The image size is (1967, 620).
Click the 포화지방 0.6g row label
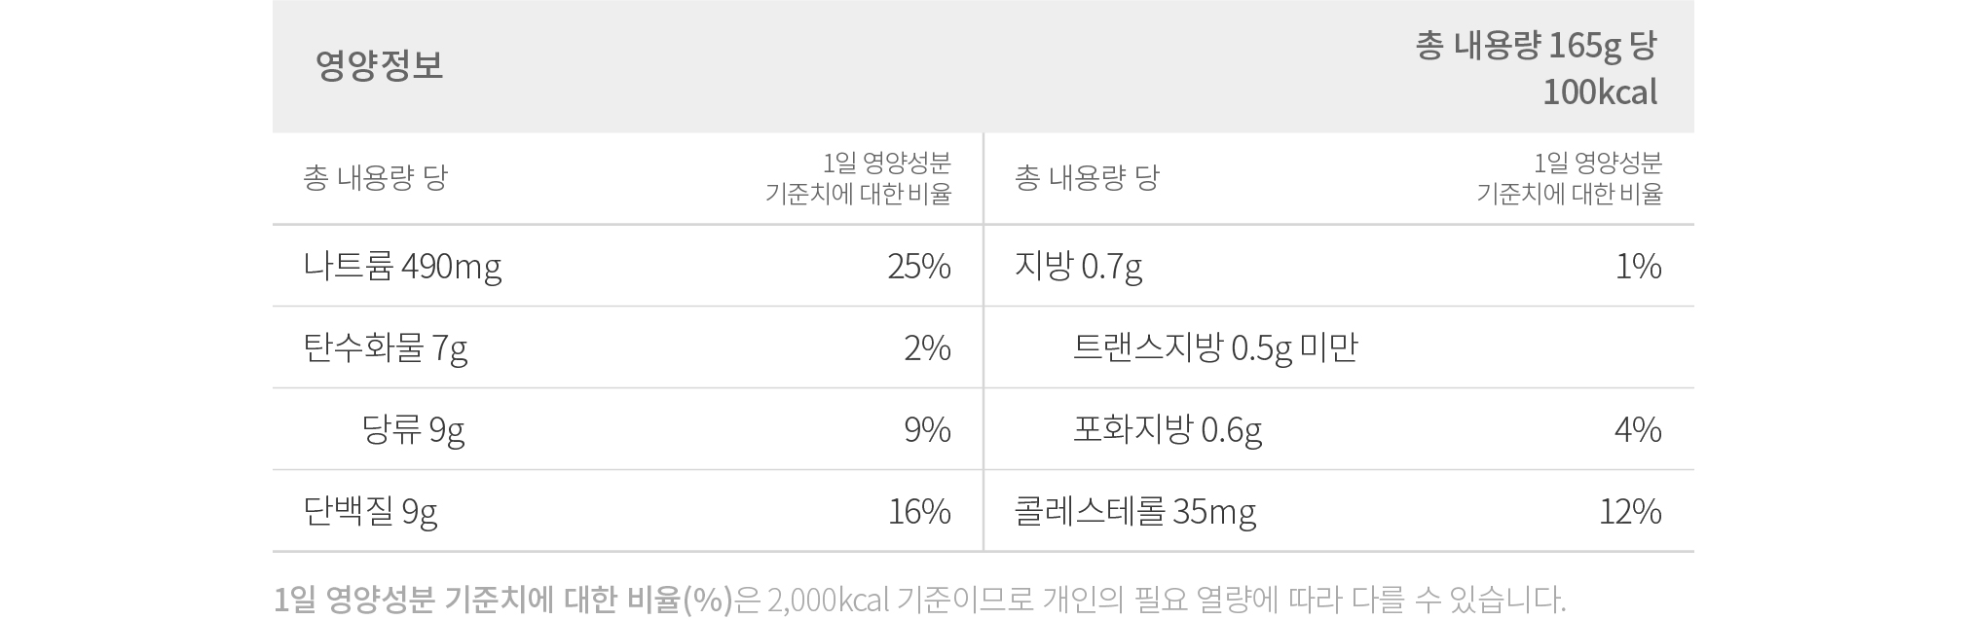(1168, 429)
